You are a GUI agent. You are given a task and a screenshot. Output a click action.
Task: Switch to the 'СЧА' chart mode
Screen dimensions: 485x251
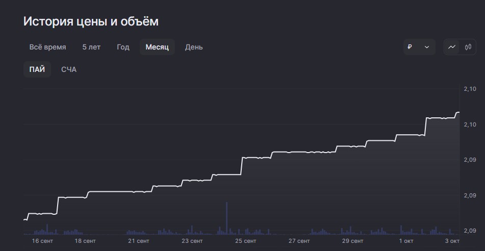[69, 69]
